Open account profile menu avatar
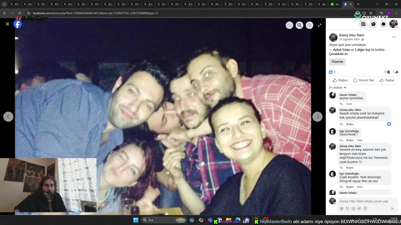The height and width of the screenshot is (225, 401). tap(393, 24)
